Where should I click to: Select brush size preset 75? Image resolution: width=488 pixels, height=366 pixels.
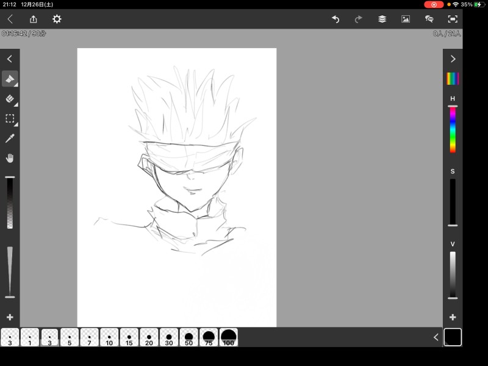pyautogui.click(x=209, y=337)
